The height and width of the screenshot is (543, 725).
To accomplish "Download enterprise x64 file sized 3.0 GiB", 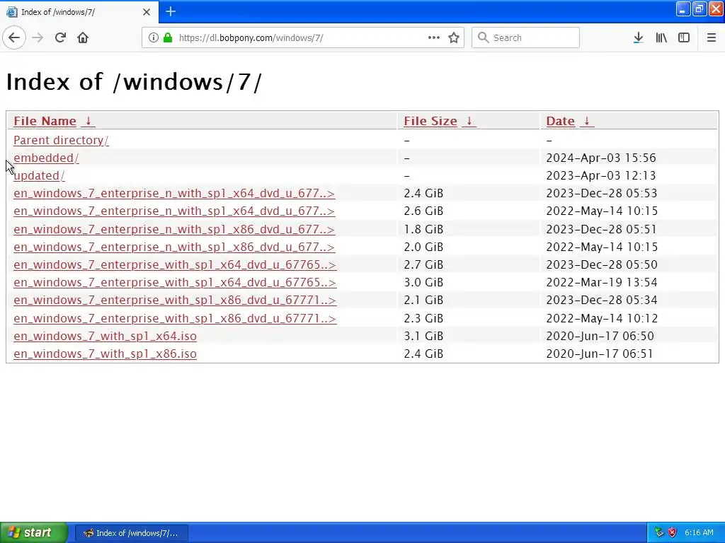I will point(175,282).
